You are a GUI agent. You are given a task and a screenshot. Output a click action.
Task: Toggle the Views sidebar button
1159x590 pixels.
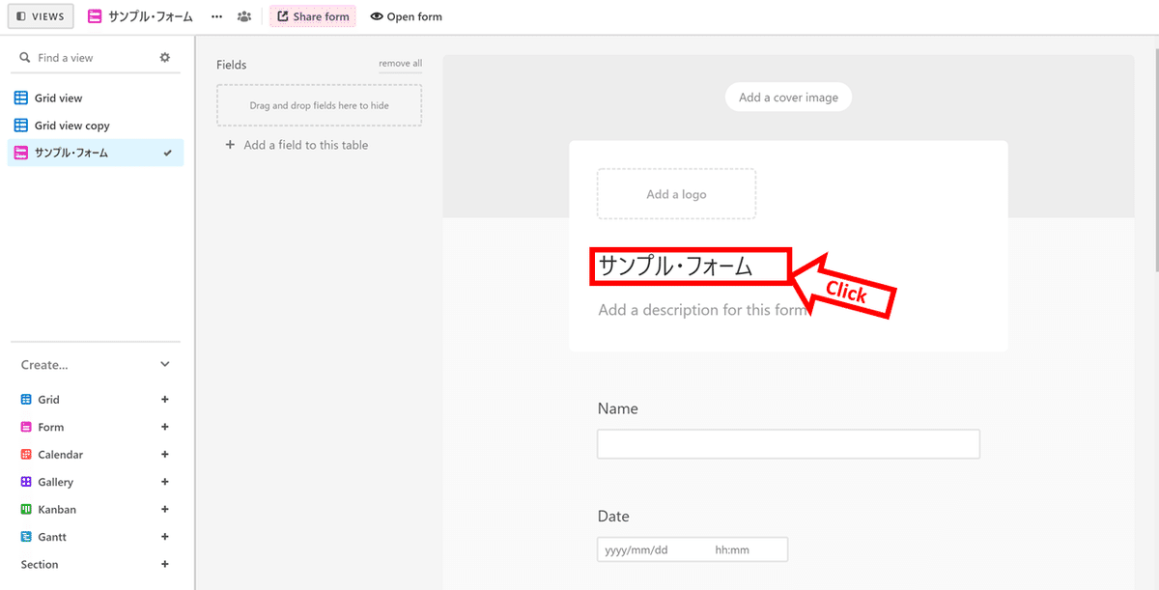[41, 16]
